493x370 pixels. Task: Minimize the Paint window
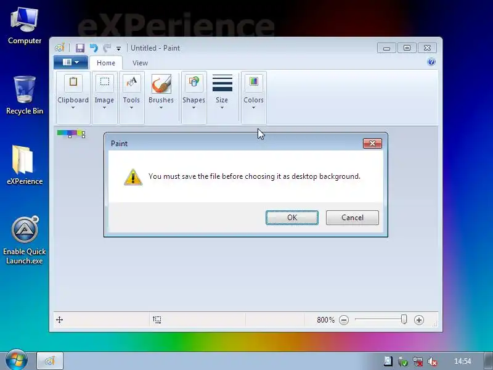click(x=386, y=48)
